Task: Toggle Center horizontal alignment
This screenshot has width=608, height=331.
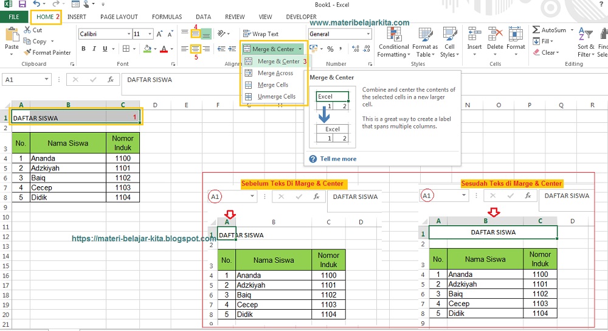Action: point(195,49)
